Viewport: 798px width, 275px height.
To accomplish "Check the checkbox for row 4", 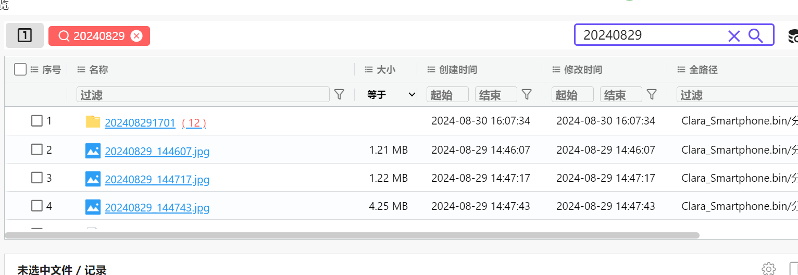I will [x=36, y=206].
